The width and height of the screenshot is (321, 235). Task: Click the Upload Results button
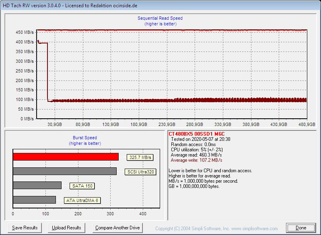pos(66,228)
